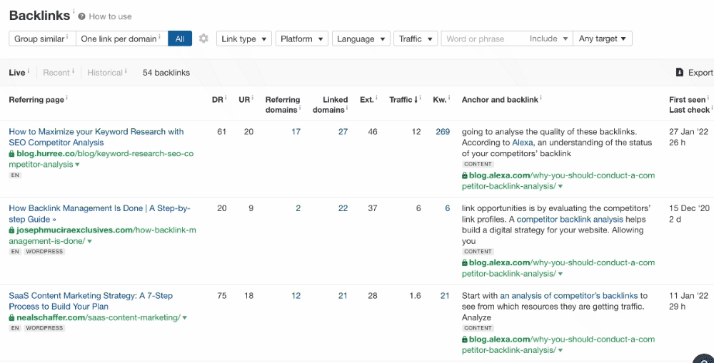Switch to the Historical tab
Image resolution: width=714 pixels, height=363 pixels.
point(104,73)
